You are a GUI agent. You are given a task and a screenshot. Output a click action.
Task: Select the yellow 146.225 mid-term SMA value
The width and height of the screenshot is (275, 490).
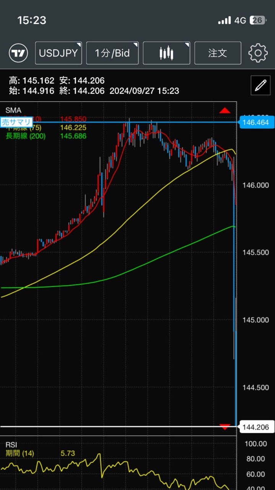click(73, 127)
